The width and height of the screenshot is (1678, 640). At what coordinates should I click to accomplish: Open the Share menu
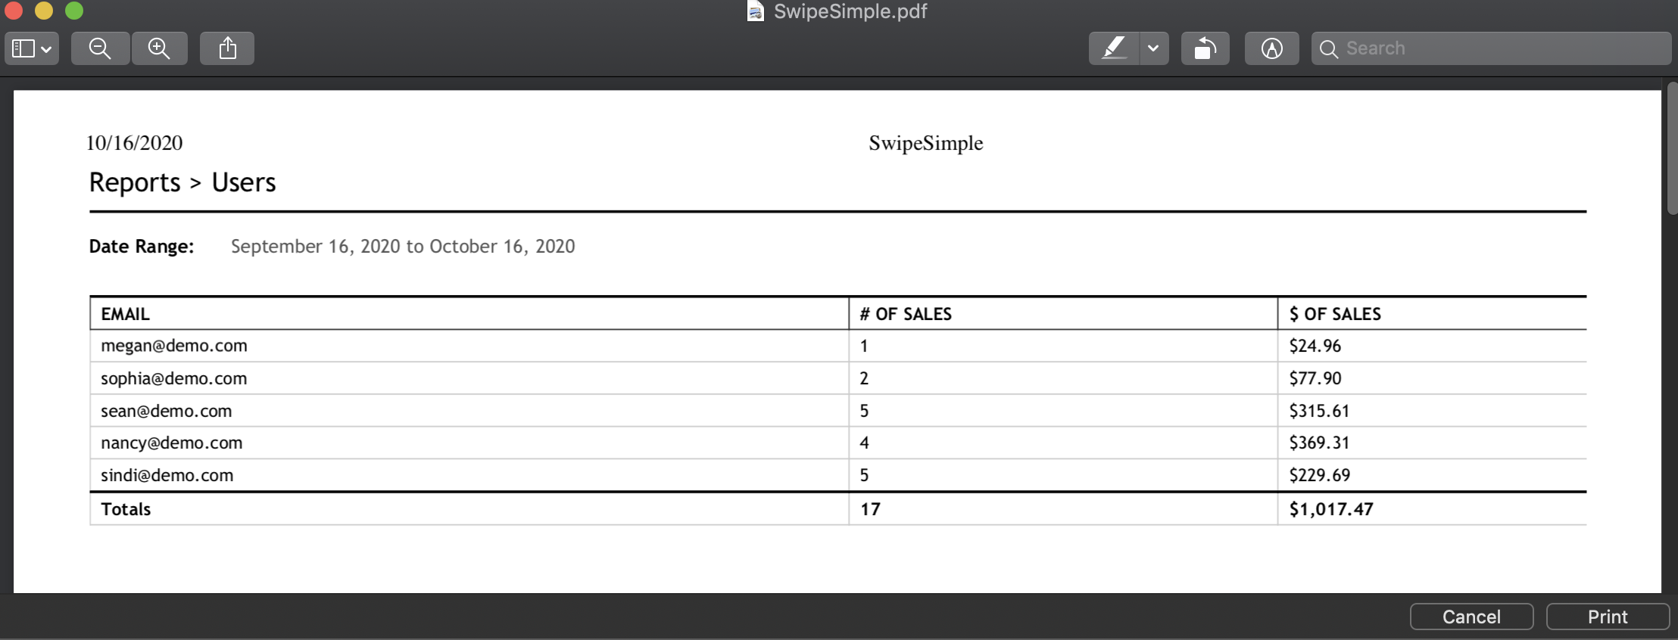(227, 48)
